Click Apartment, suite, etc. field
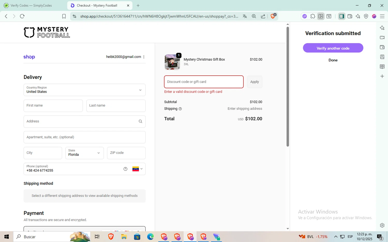This screenshot has width=388, height=242. pyautogui.click(x=85, y=137)
